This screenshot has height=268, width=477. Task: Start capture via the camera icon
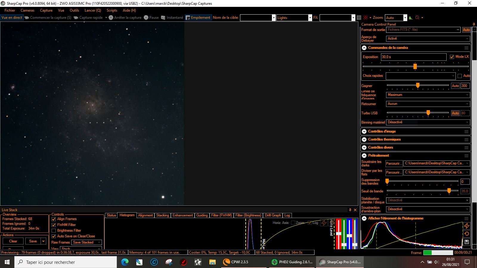(x=27, y=18)
